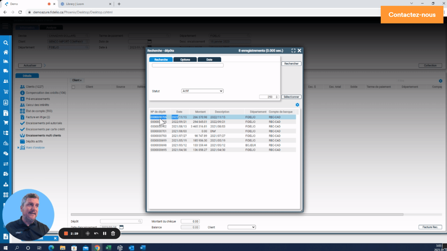Open the Statut dropdown showing Actif

click(202, 91)
